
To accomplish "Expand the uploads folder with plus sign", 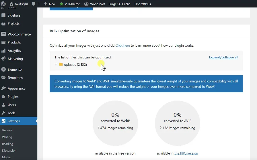I will click(56, 64).
